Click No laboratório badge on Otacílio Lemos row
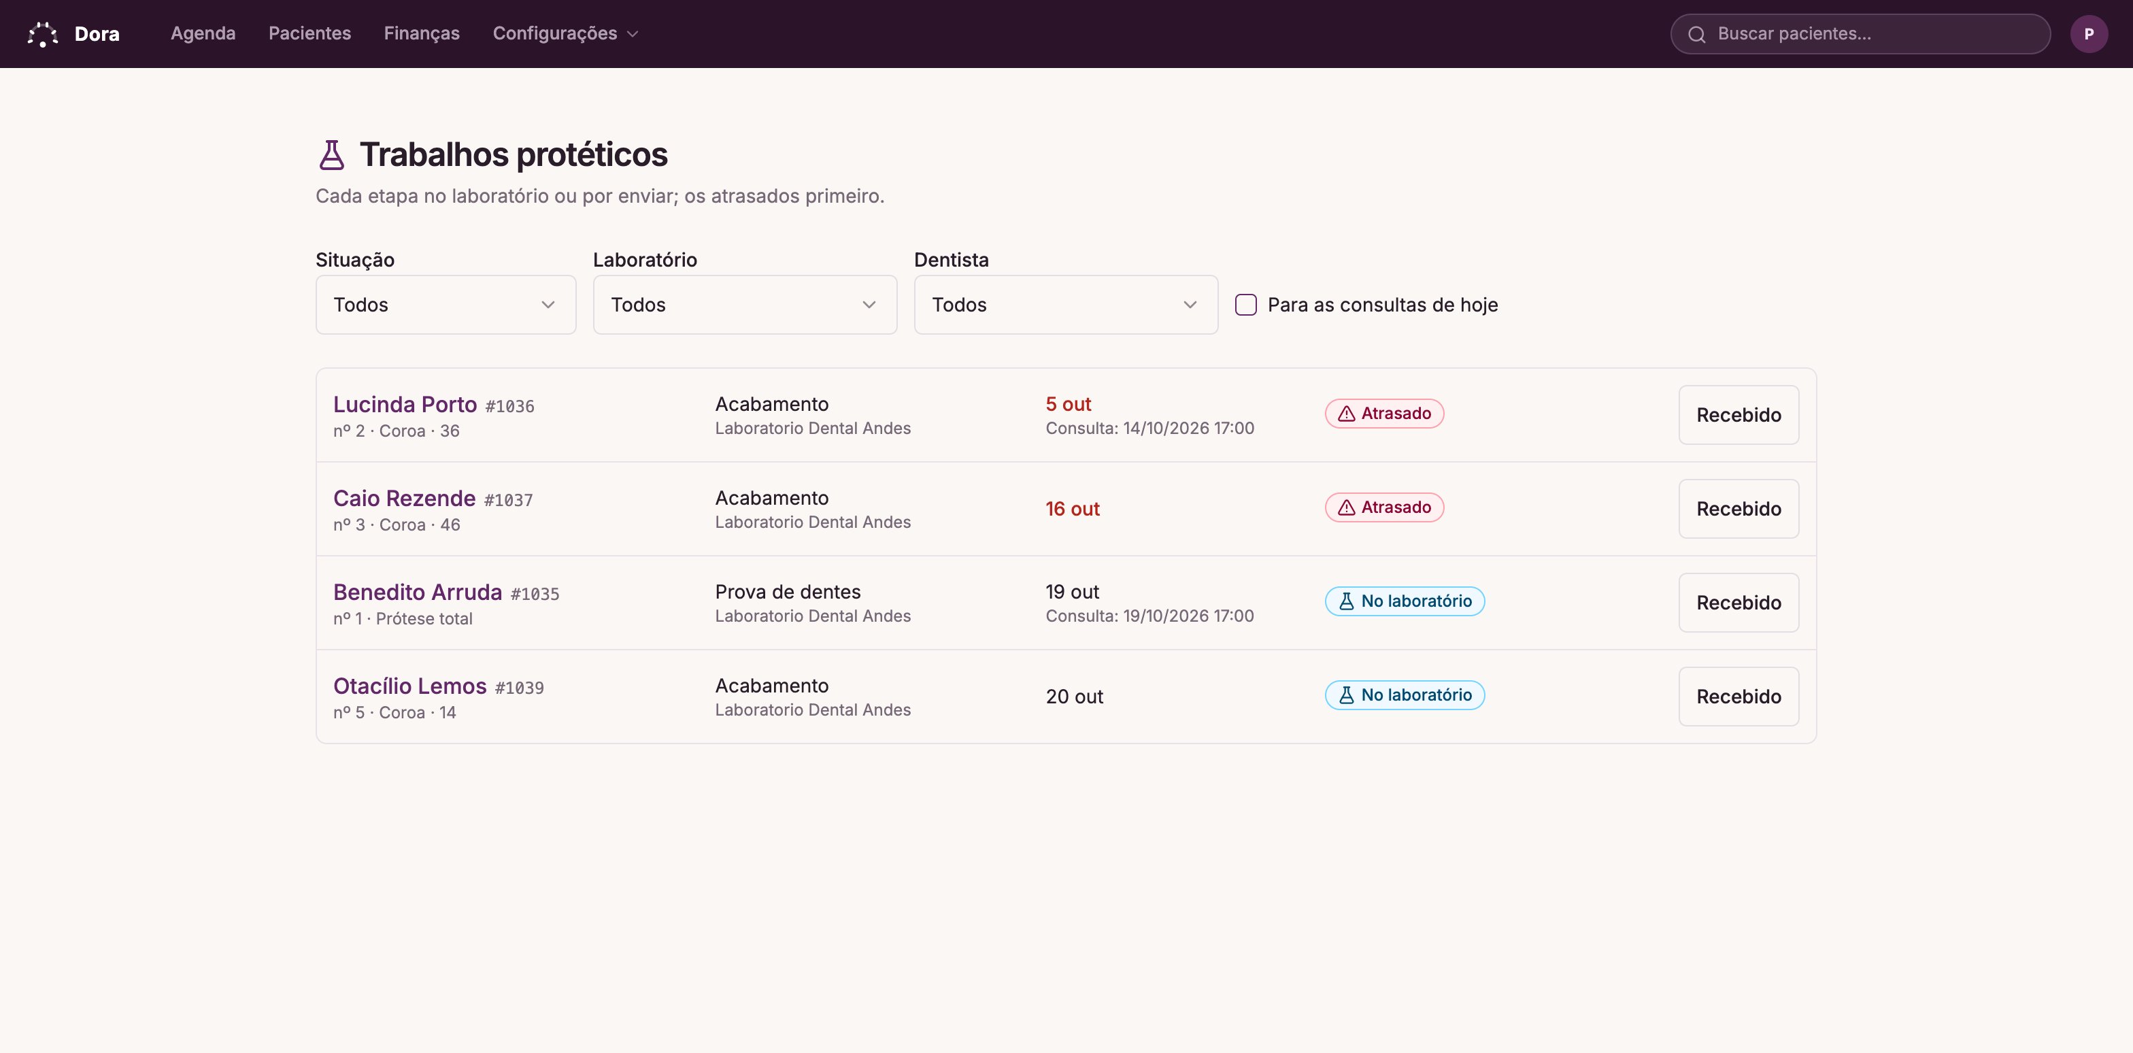Image resolution: width=2133 pixels, height=1053 pixels. tap(1405, 695)
